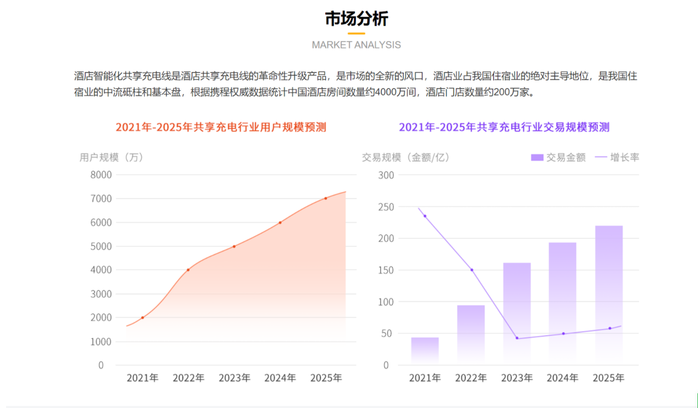Select the 2024年 transaction amount bar
This screenshot has width=698, height=408.
pyautogui.click(x=562, y=303)
